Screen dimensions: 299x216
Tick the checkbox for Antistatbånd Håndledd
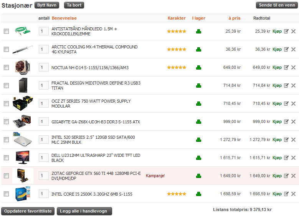[6, 31]
